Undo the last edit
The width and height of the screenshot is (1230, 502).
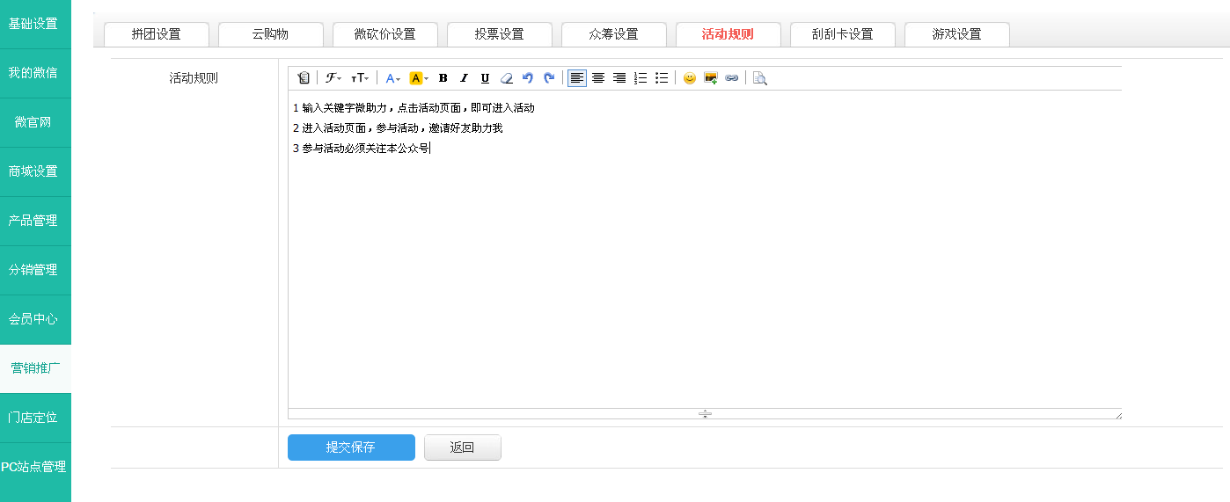(528, 78)
